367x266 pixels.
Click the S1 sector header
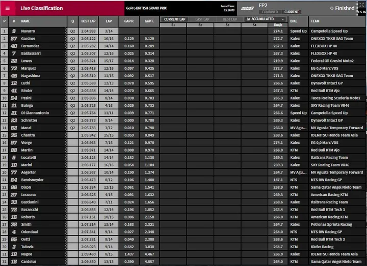click(173, 25)
